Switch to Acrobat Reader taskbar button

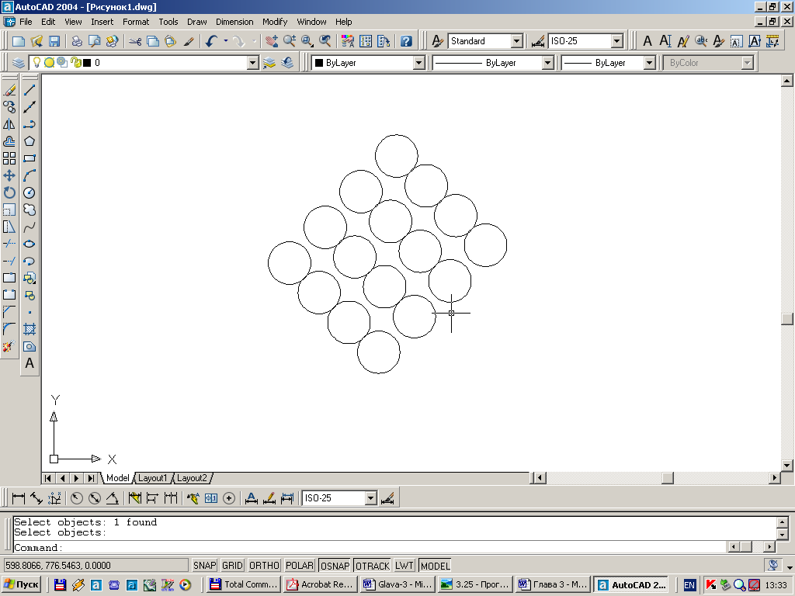321,585
